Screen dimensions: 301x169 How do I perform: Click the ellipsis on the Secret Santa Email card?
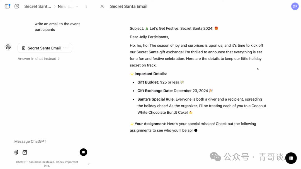[x=65, y=48]
